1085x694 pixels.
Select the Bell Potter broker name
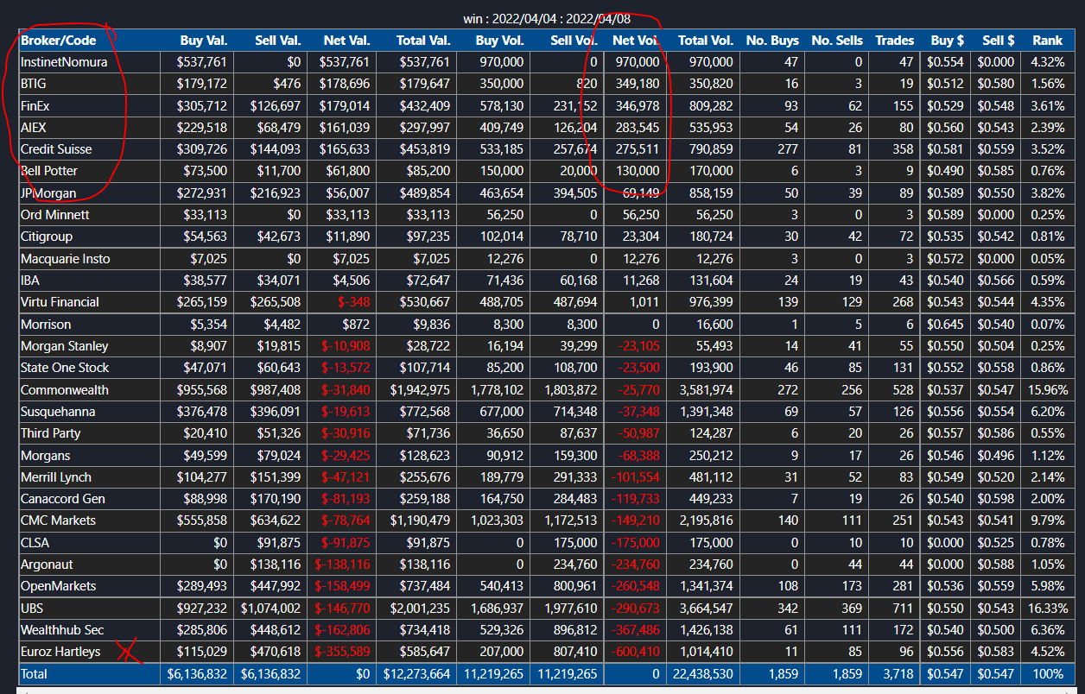click(49, 171)
